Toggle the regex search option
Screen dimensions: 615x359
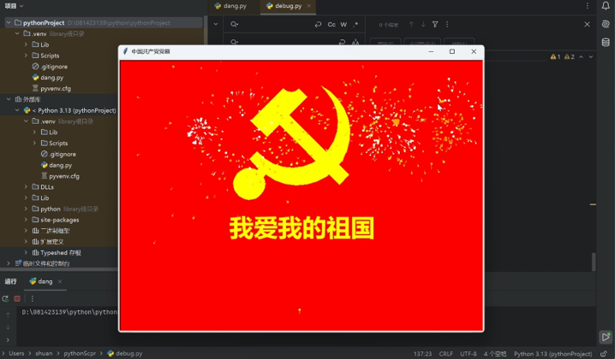point(356,25)
